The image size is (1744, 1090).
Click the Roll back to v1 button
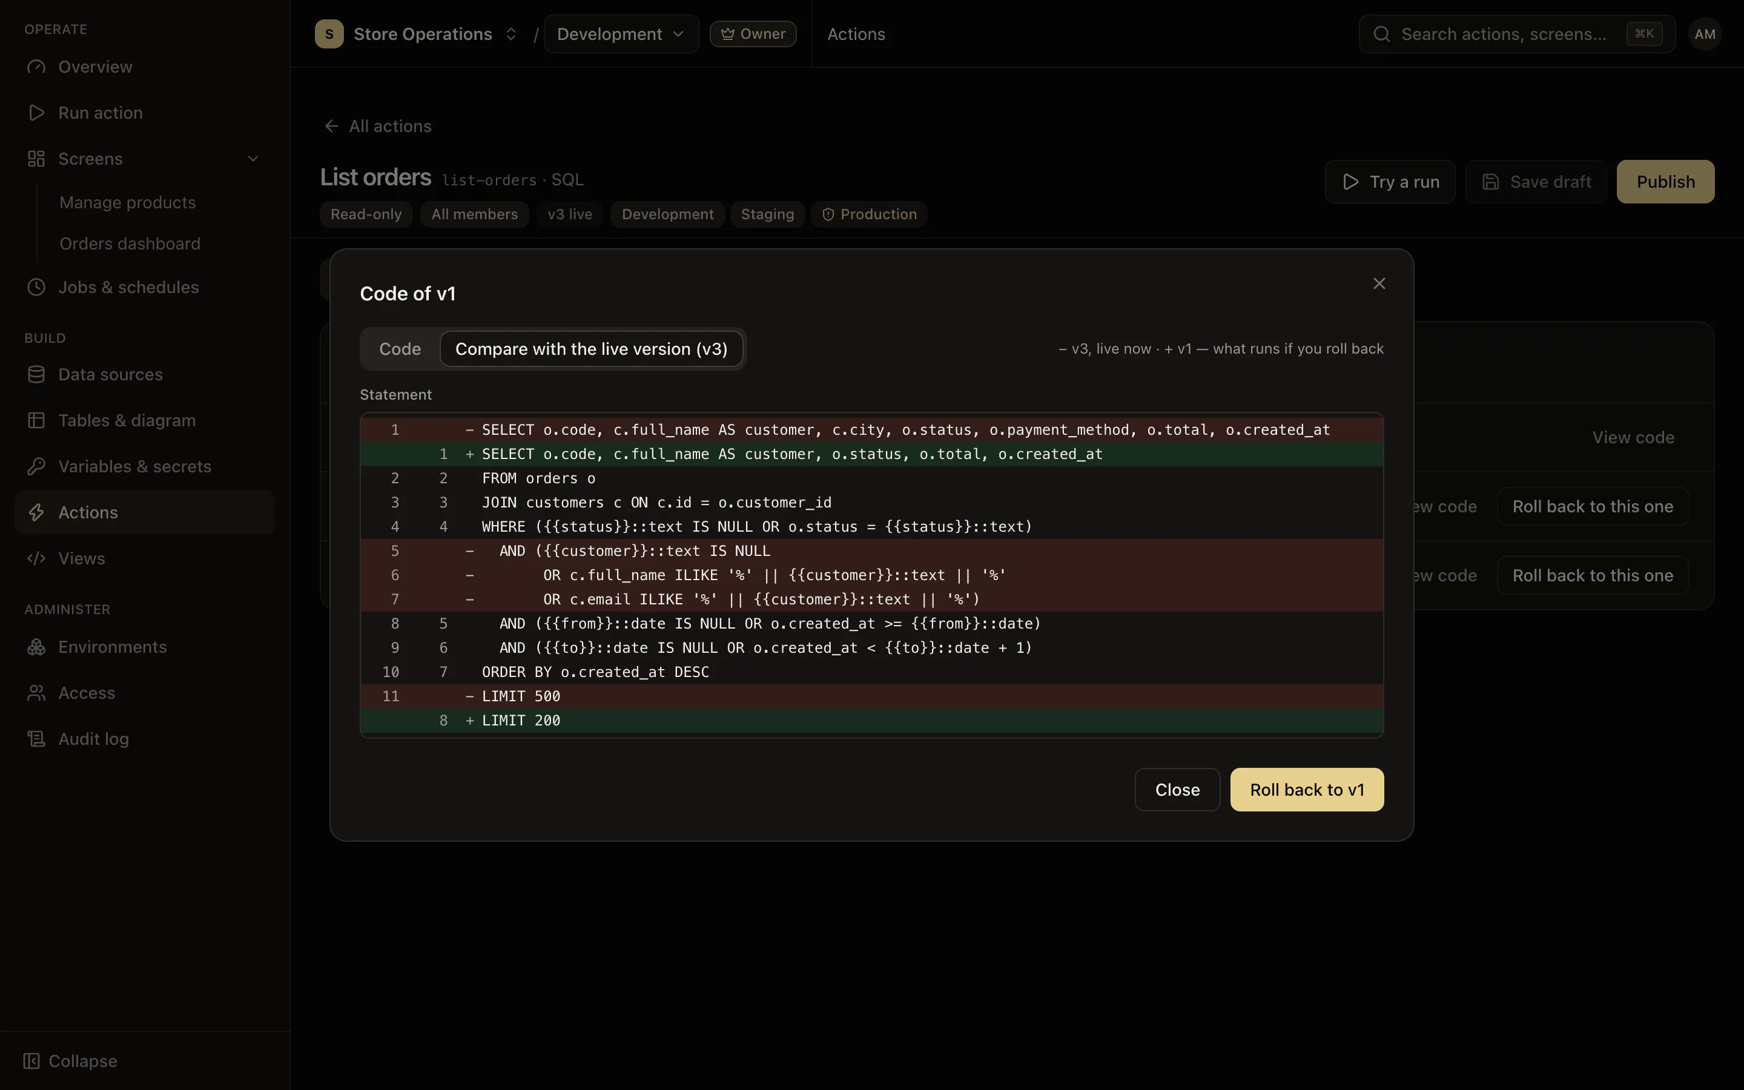pyautogui.click(x=1307, y=790)
